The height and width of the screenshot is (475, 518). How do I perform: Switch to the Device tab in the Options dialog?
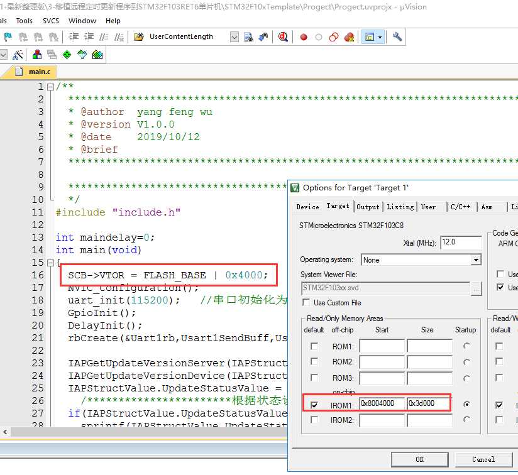point(307,207)
